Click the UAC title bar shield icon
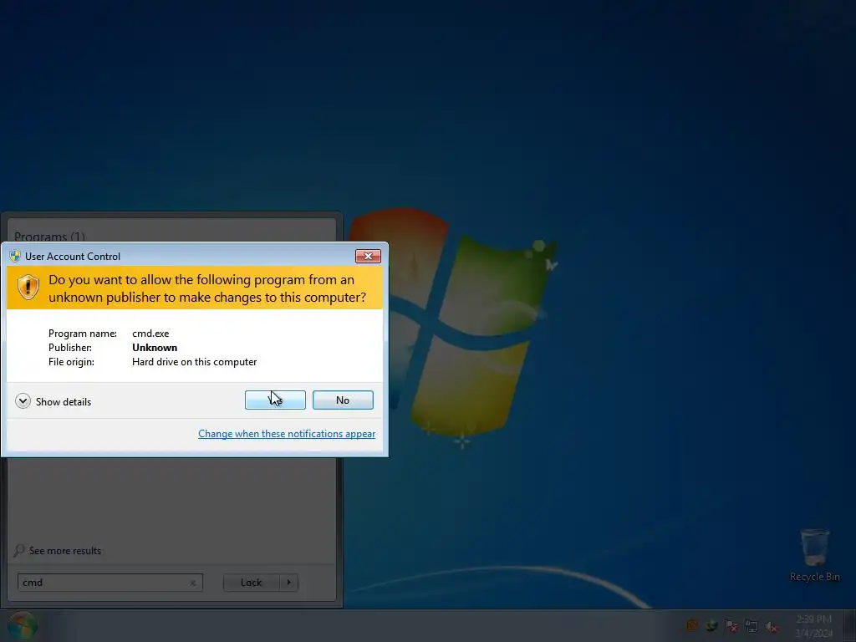Viewport: 856px width, 642px height. [x=15, y=256]
